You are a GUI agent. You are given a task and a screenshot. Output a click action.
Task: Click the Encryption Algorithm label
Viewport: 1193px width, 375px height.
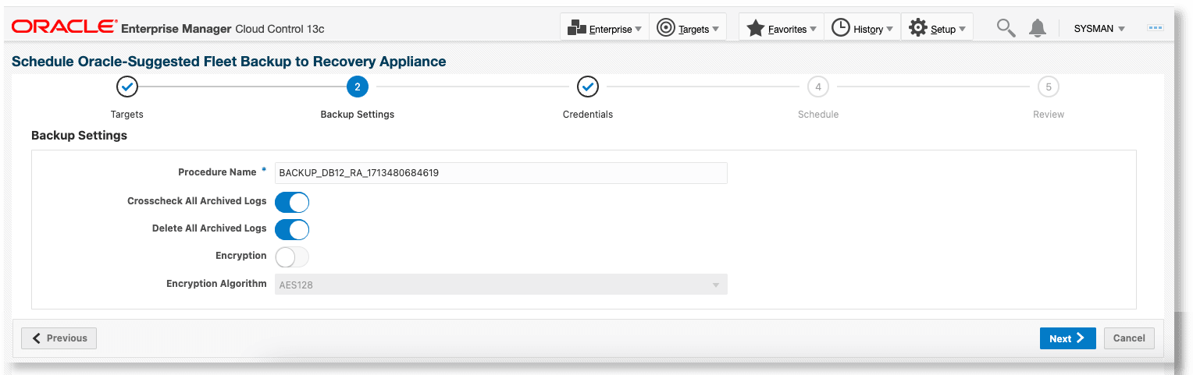216,284
